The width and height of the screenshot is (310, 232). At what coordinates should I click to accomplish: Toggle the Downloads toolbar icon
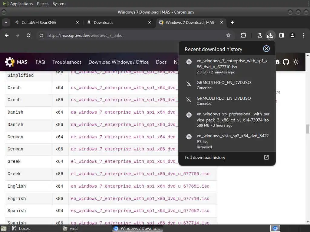(270, 35)
